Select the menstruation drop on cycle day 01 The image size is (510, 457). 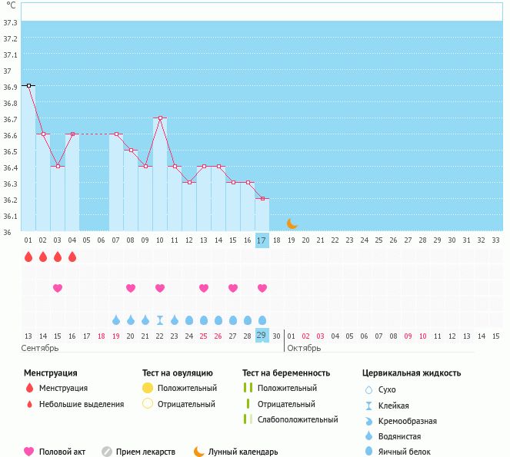(x=28, y=257)
